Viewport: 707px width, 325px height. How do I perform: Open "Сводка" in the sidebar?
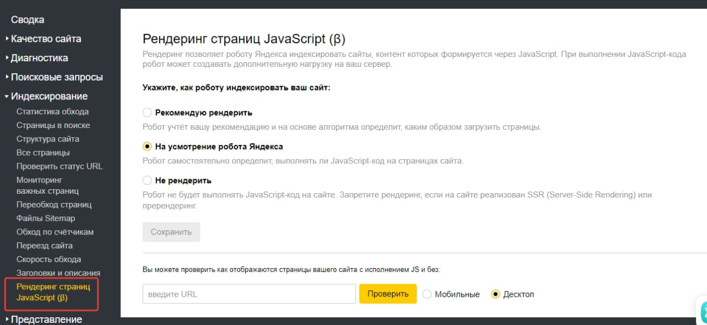click(x=28, y=20)
